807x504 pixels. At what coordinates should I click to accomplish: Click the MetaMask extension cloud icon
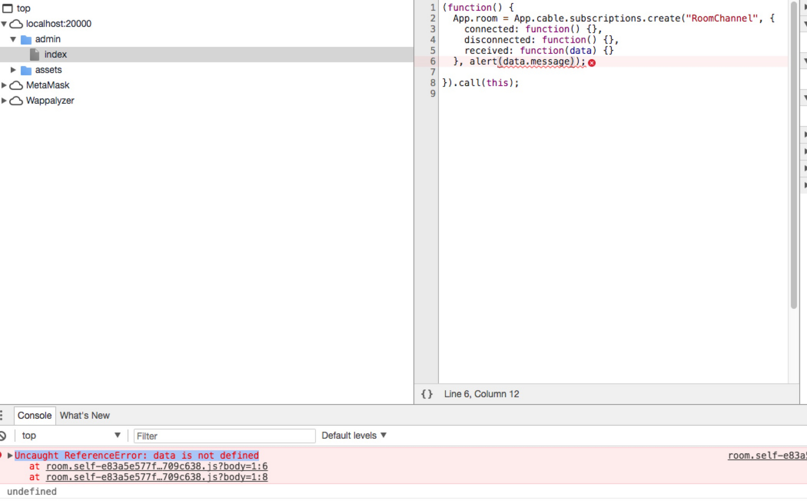pyautogui.click(x=16, y=85)
